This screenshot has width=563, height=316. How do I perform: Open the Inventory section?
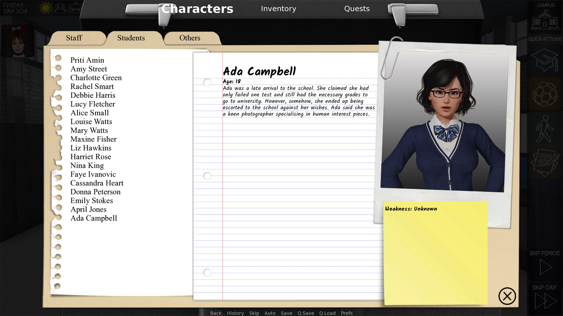(x=279, y=9)
